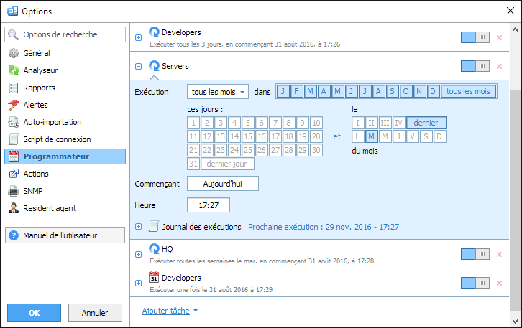Expand Journal des exécutions
522x328 pixels.
(x=139, y=227)
